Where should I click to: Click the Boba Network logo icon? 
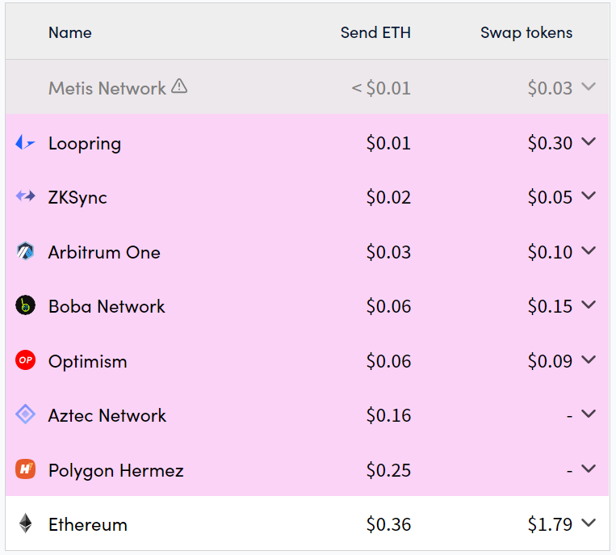(x=25, y=305)
